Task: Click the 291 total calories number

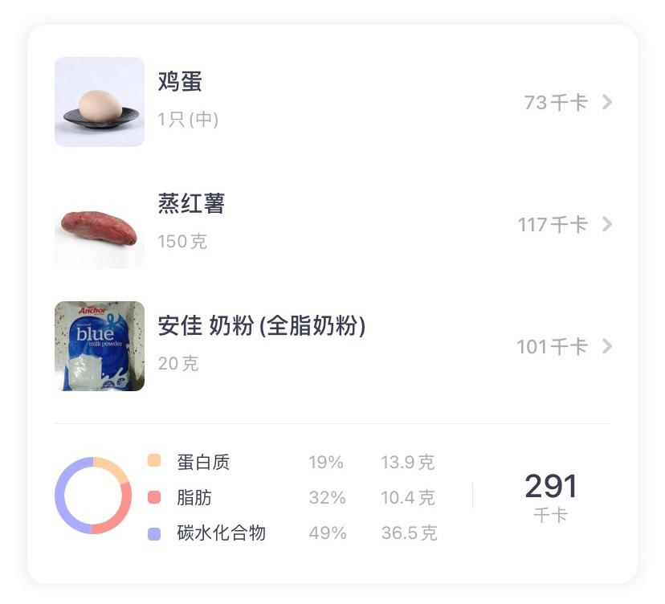Action: click(551, 487)
